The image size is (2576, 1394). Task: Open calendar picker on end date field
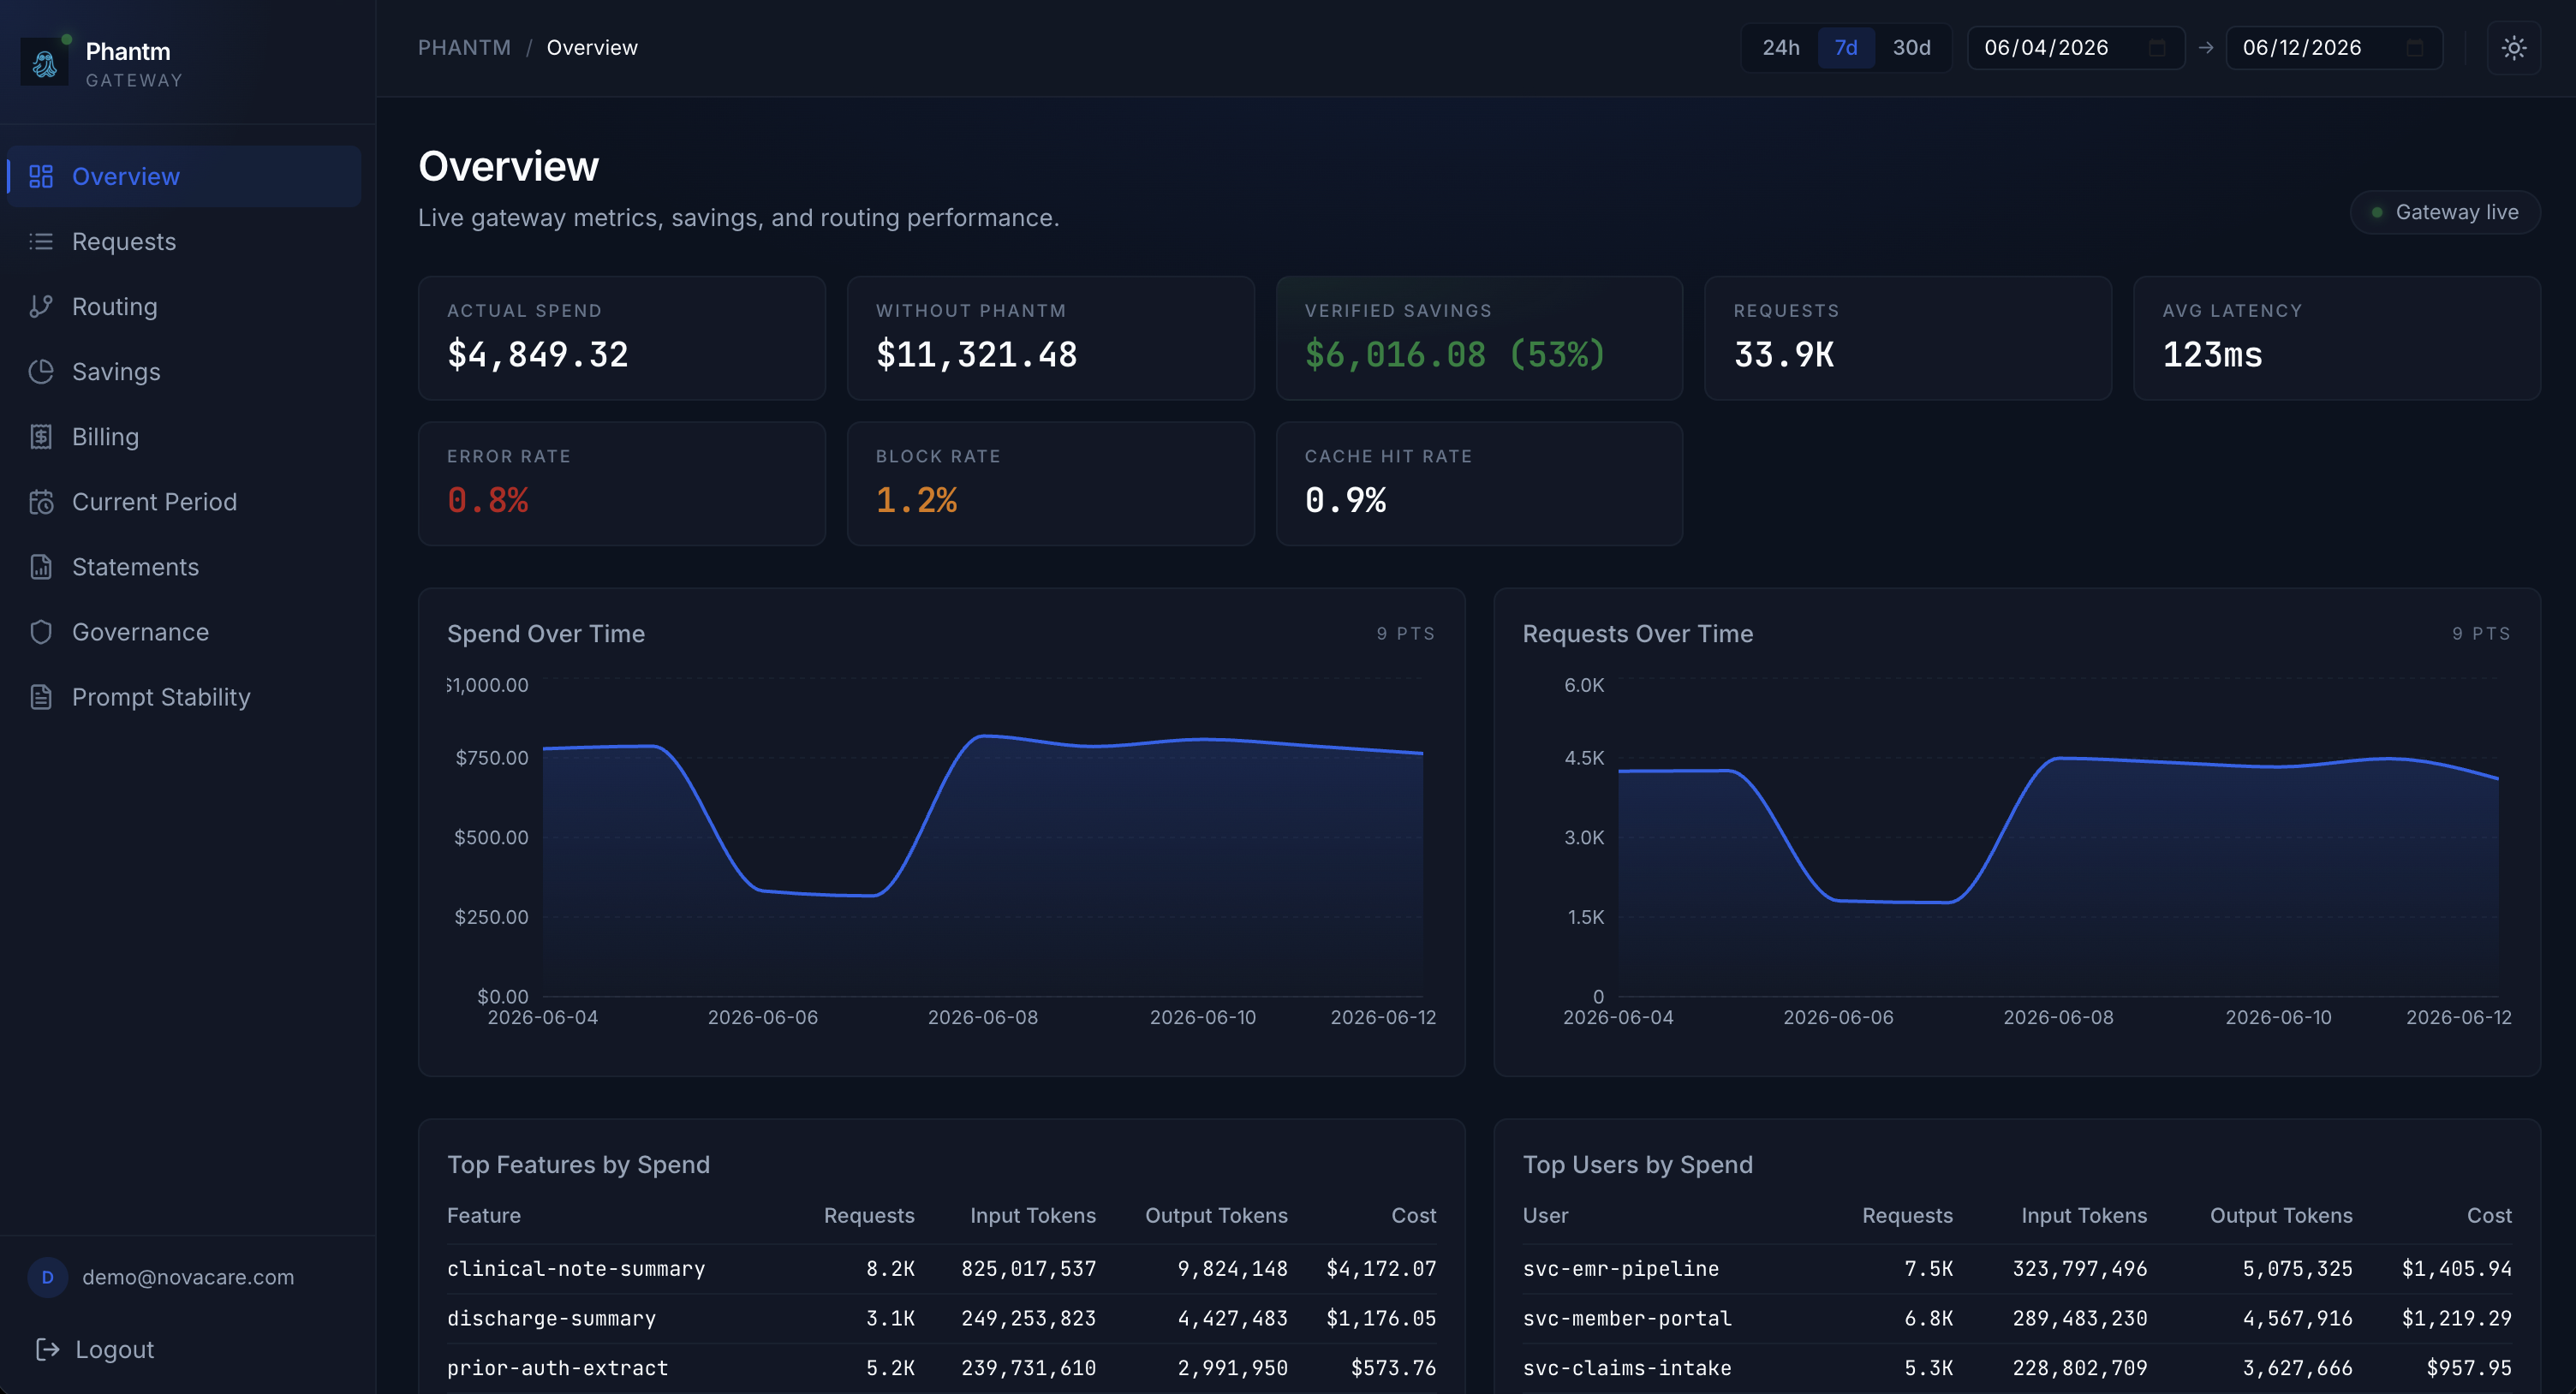[2414, 47]
